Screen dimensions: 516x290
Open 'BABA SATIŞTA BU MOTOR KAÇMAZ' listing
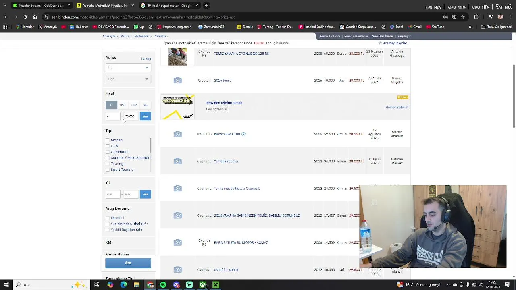[241, 242]
